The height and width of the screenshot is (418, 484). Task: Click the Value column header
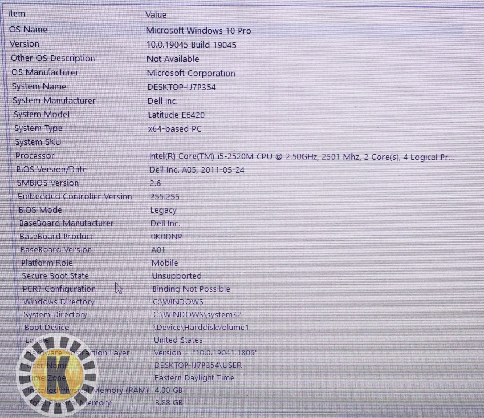coord(156,15)
